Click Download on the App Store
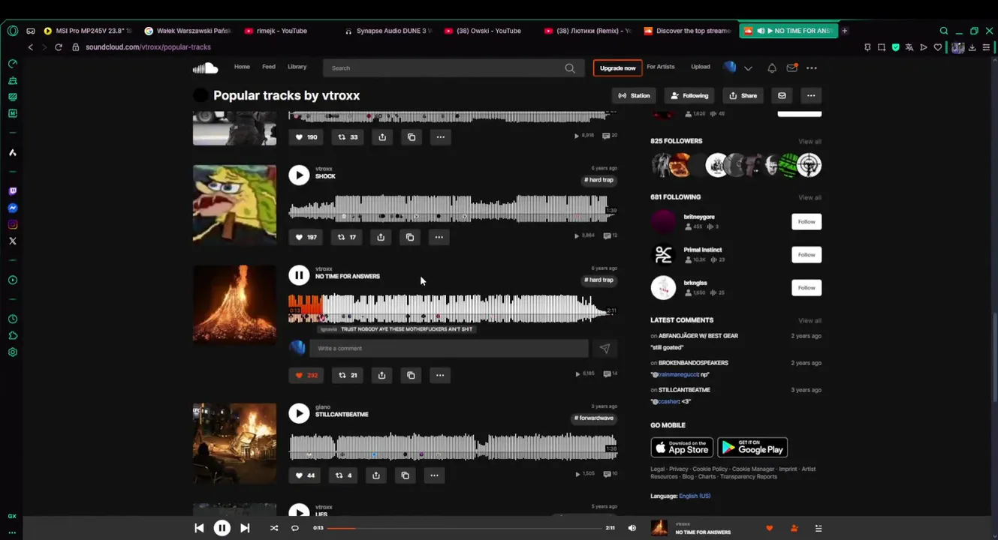This screenshot has height=540, width=998. [682, 448]
